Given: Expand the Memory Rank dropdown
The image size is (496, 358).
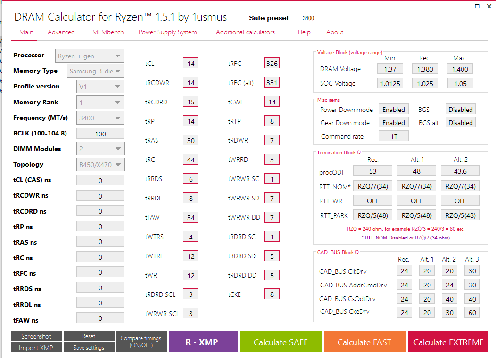Looking at the screenshot, I should [x=100, y=102].
